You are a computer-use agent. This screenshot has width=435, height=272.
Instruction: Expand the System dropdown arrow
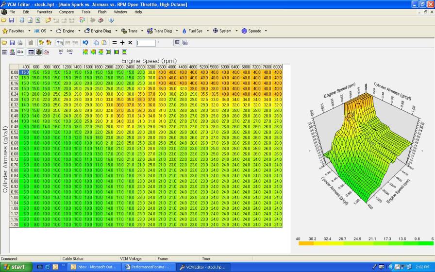click(x=236, y=31)
